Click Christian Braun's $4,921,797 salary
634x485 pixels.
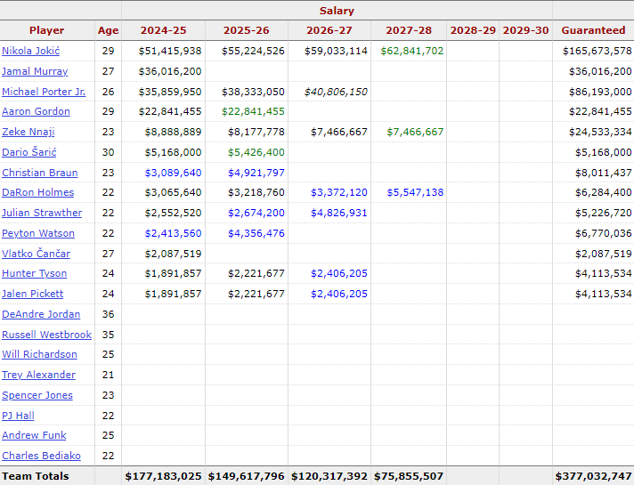(256, 173)
